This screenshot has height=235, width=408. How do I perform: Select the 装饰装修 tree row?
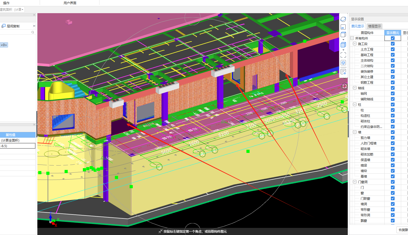pyautogui.click(x=367, y=71)
